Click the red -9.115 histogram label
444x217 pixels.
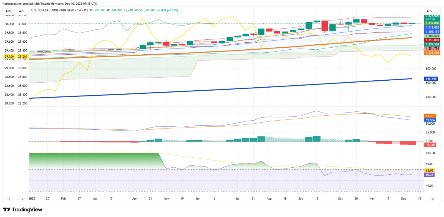pyautogui.click(x=430, y=145)
